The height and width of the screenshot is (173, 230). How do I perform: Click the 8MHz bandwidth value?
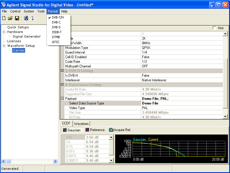coord(182,43)
